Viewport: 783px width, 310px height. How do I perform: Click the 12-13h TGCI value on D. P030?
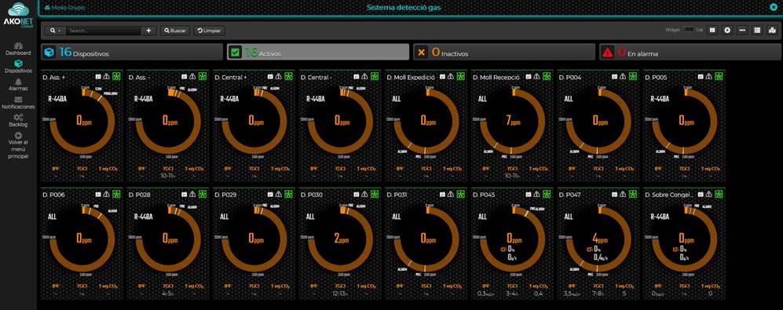pyautogui.click(x=339, y=294)
